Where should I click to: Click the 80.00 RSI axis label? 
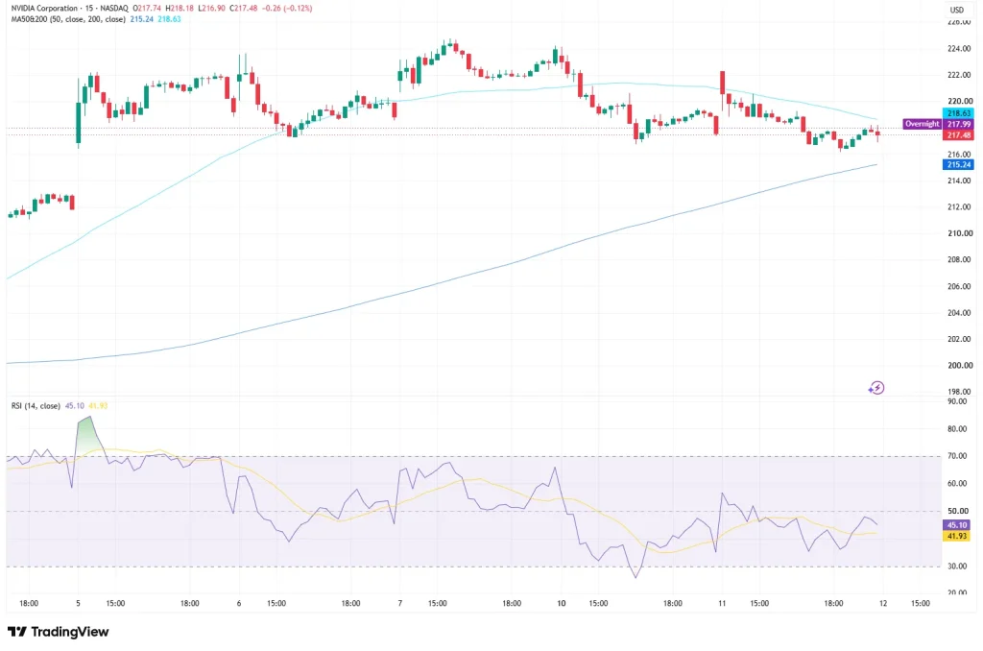coord(957,429)
